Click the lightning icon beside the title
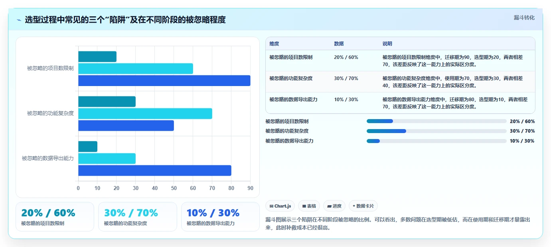551x247 pixels. [x=19, y=20]
